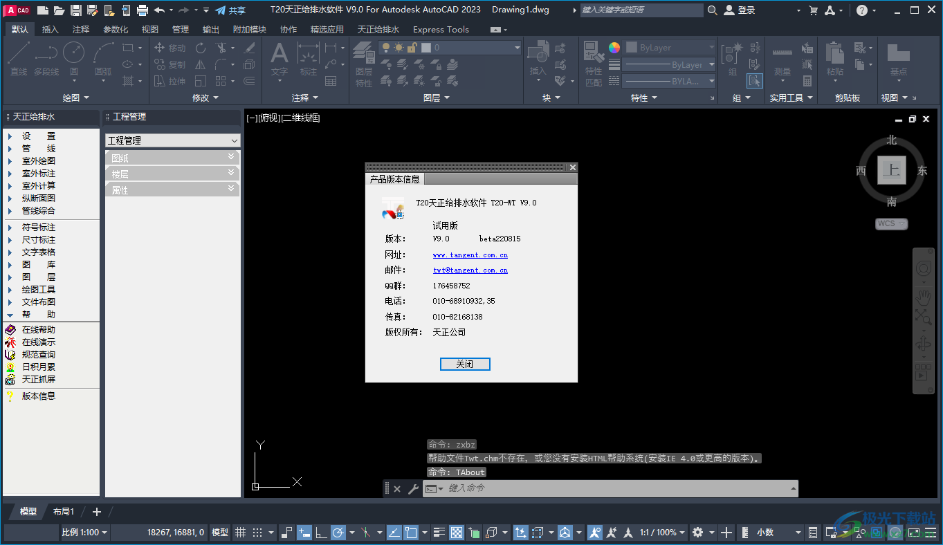Click the WCS button under view cube
This screenshot has width=943, height=545.
[x=891, y=224]
